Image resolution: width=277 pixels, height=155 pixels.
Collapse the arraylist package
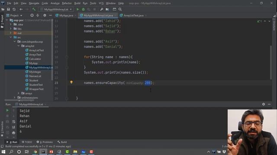coord(19,46)
